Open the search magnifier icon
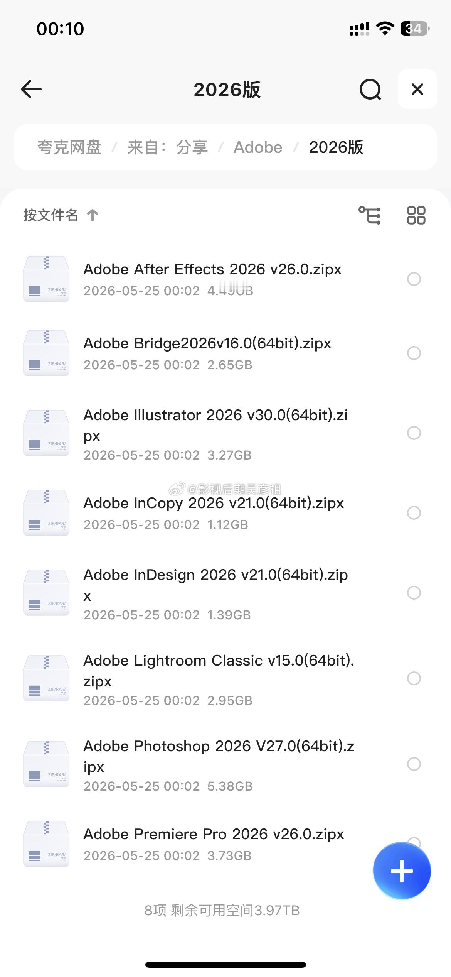The image size is (451, 977). 370,90
